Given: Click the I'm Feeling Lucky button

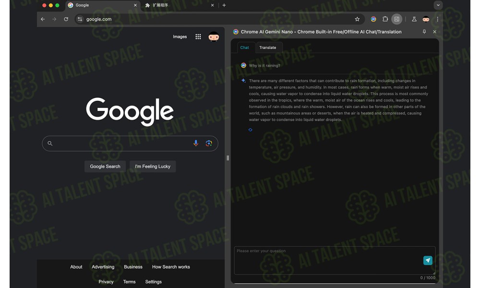Looking at the screenshot, I should (153, 167).
